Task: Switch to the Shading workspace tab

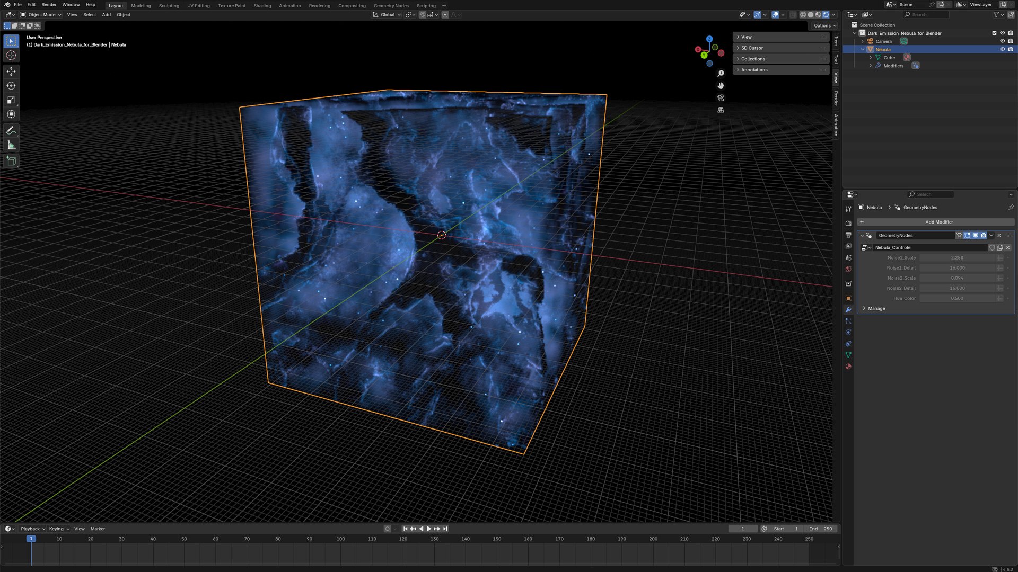Action: pos(262,6)
